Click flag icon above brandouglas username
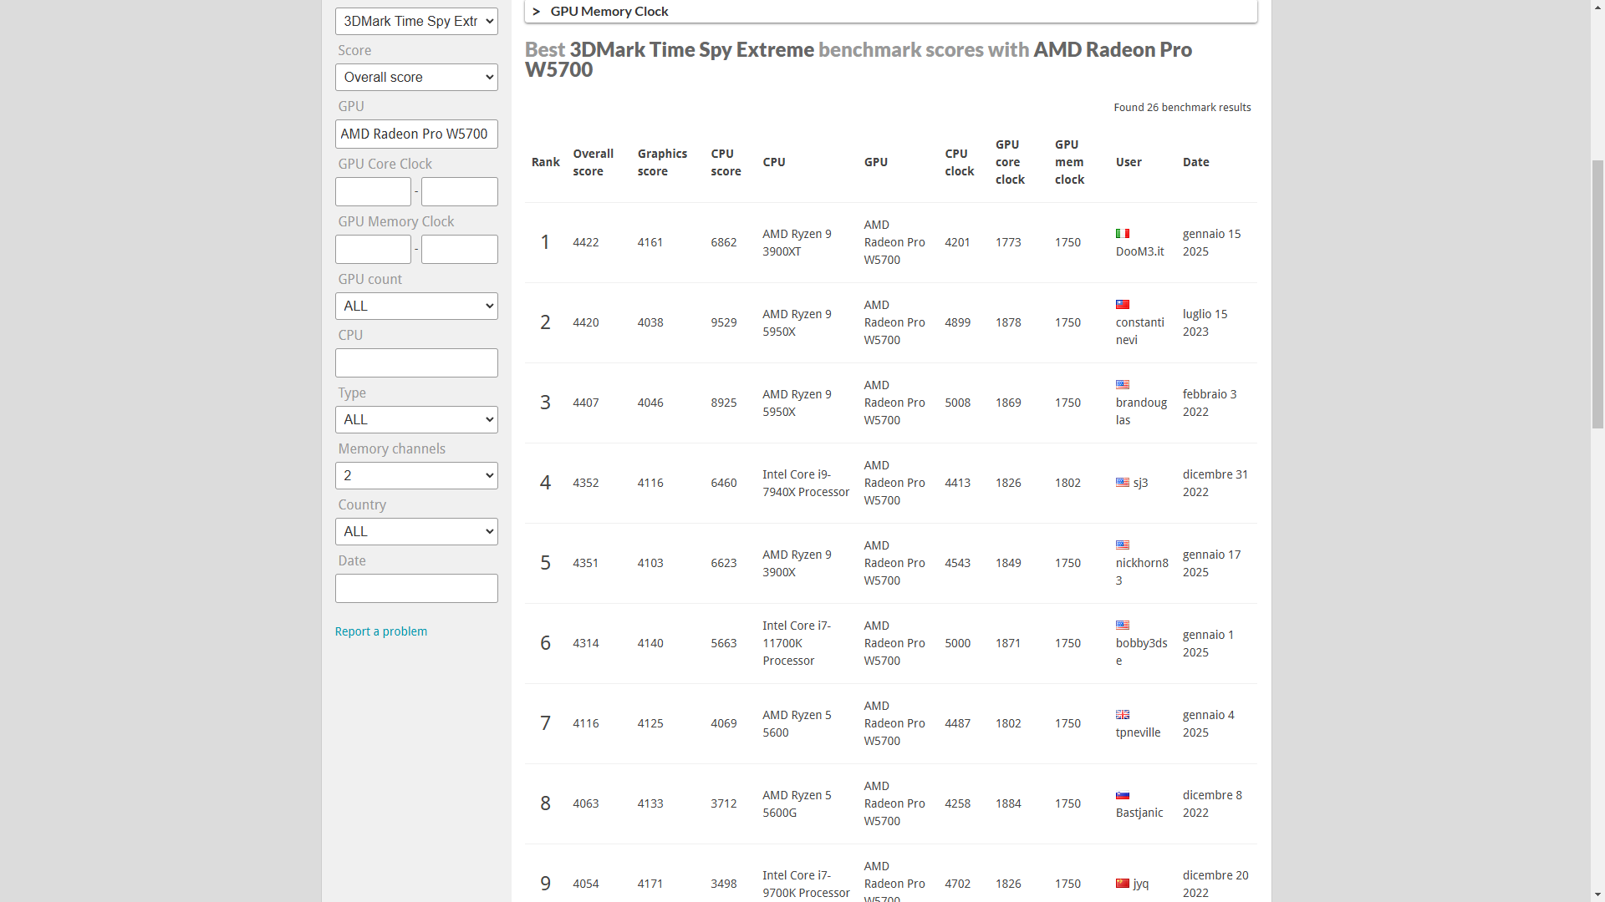This screenshot has width=1605, height=902. tap(1123, 385)
